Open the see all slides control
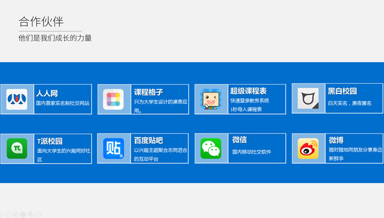This screenshot has height=218, width=384. coord(23,214)
